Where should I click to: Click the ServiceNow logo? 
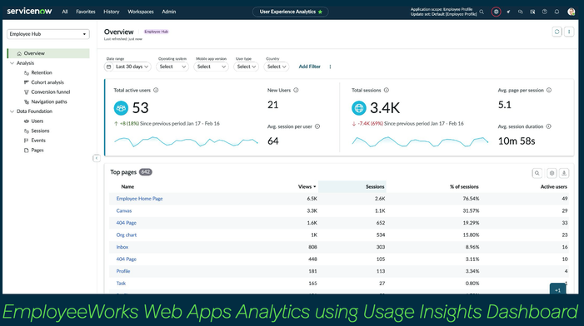tap(29, 11)
